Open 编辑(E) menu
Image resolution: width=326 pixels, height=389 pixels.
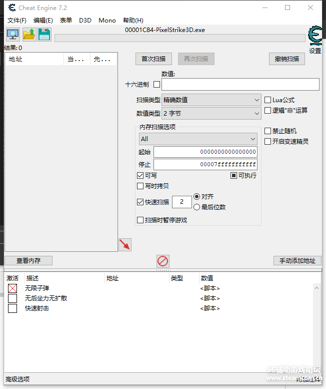pos(43,21)
